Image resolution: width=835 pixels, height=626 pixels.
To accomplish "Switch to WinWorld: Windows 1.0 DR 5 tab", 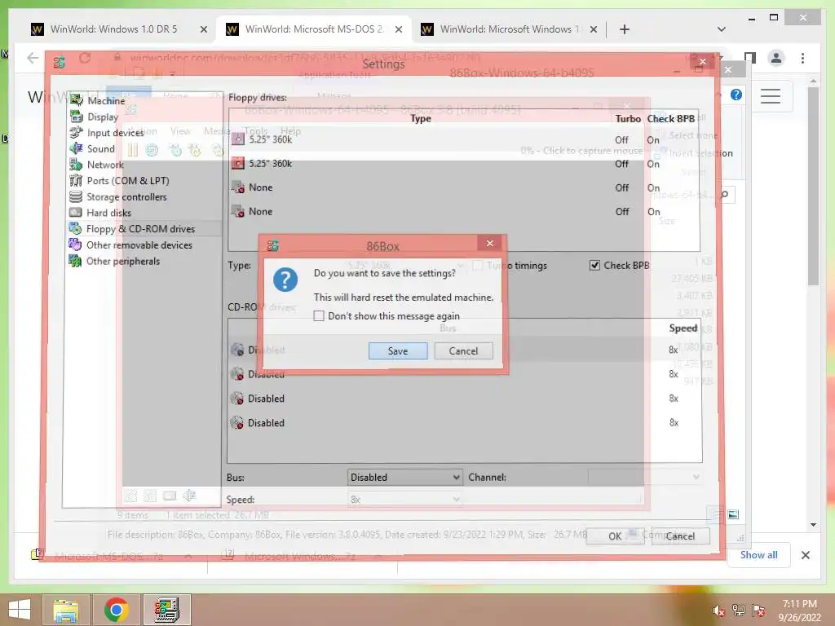I will 113,29.
